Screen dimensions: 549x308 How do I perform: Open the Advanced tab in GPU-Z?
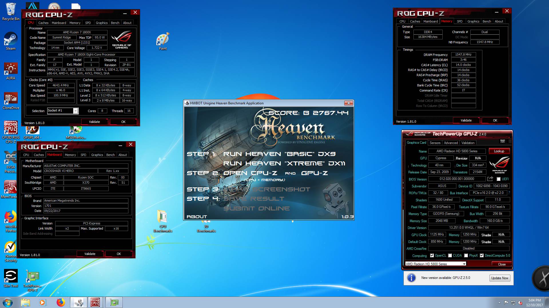tap(451, 143)
